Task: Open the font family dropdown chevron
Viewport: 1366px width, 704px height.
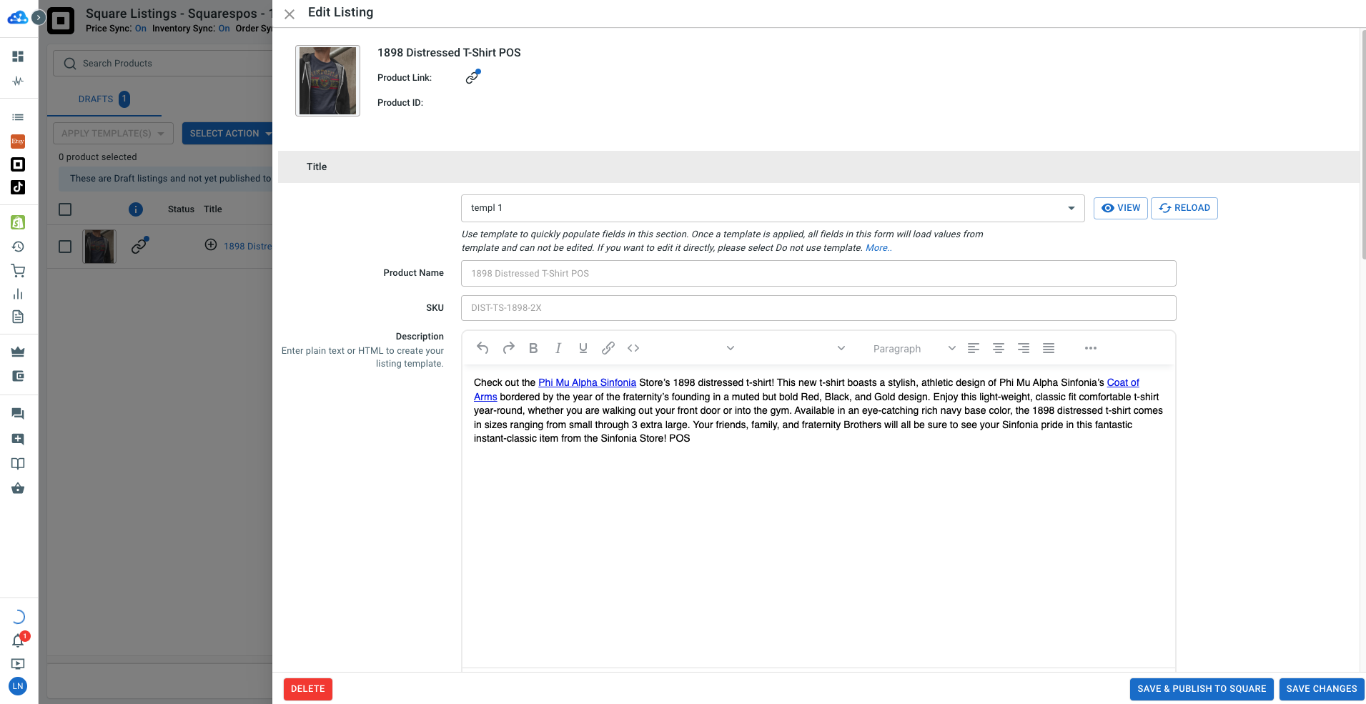Action: pyautogui.click(x=731, y=348)
